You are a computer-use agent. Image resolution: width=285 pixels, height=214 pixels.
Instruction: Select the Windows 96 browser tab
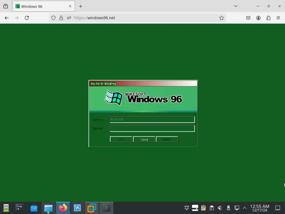(44, 6)
